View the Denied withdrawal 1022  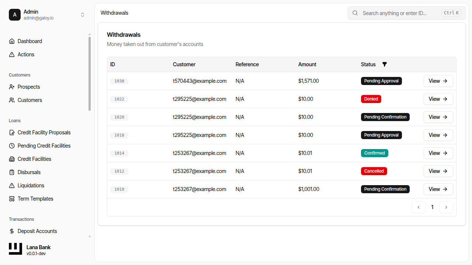(438, 99)
